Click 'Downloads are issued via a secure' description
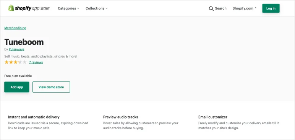 click(48, 125)
